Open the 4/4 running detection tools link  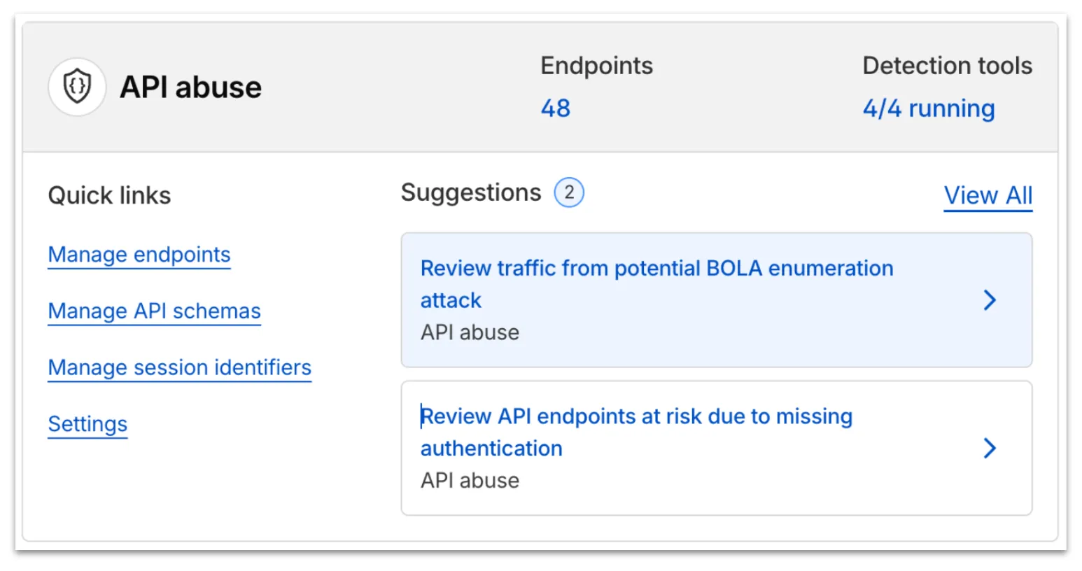(928, 108)
